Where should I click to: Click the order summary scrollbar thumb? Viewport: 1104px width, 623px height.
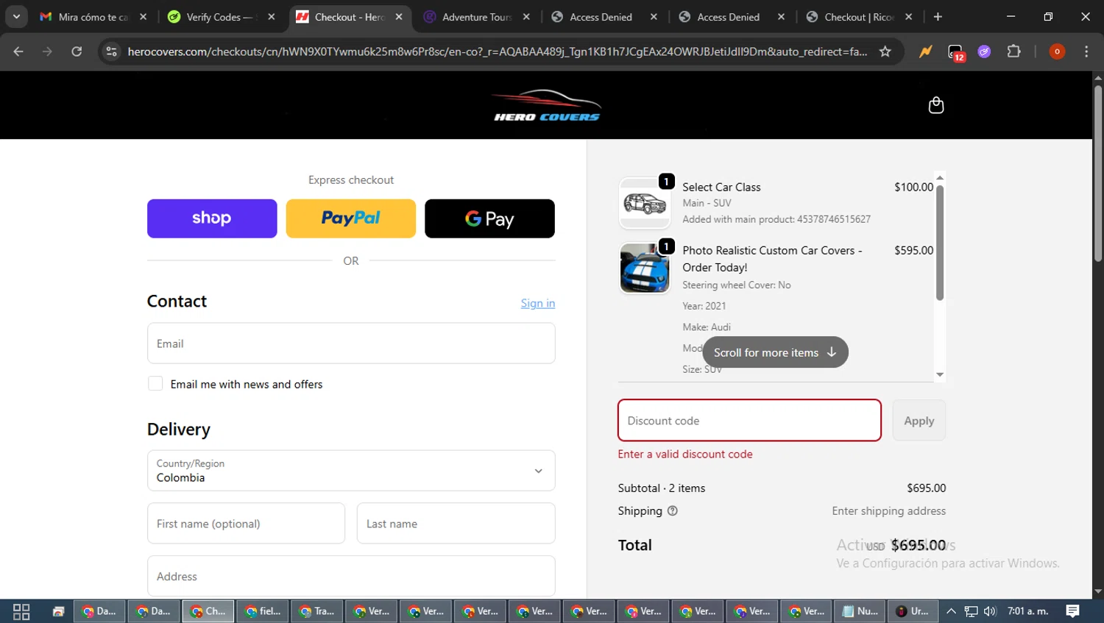[940, 243]
